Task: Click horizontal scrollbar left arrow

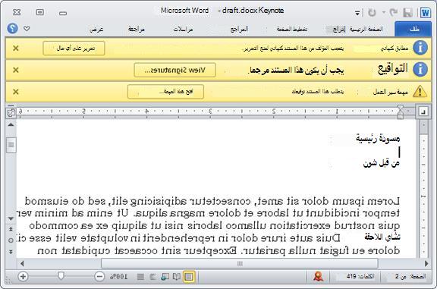Action: [x=22, y=263]
